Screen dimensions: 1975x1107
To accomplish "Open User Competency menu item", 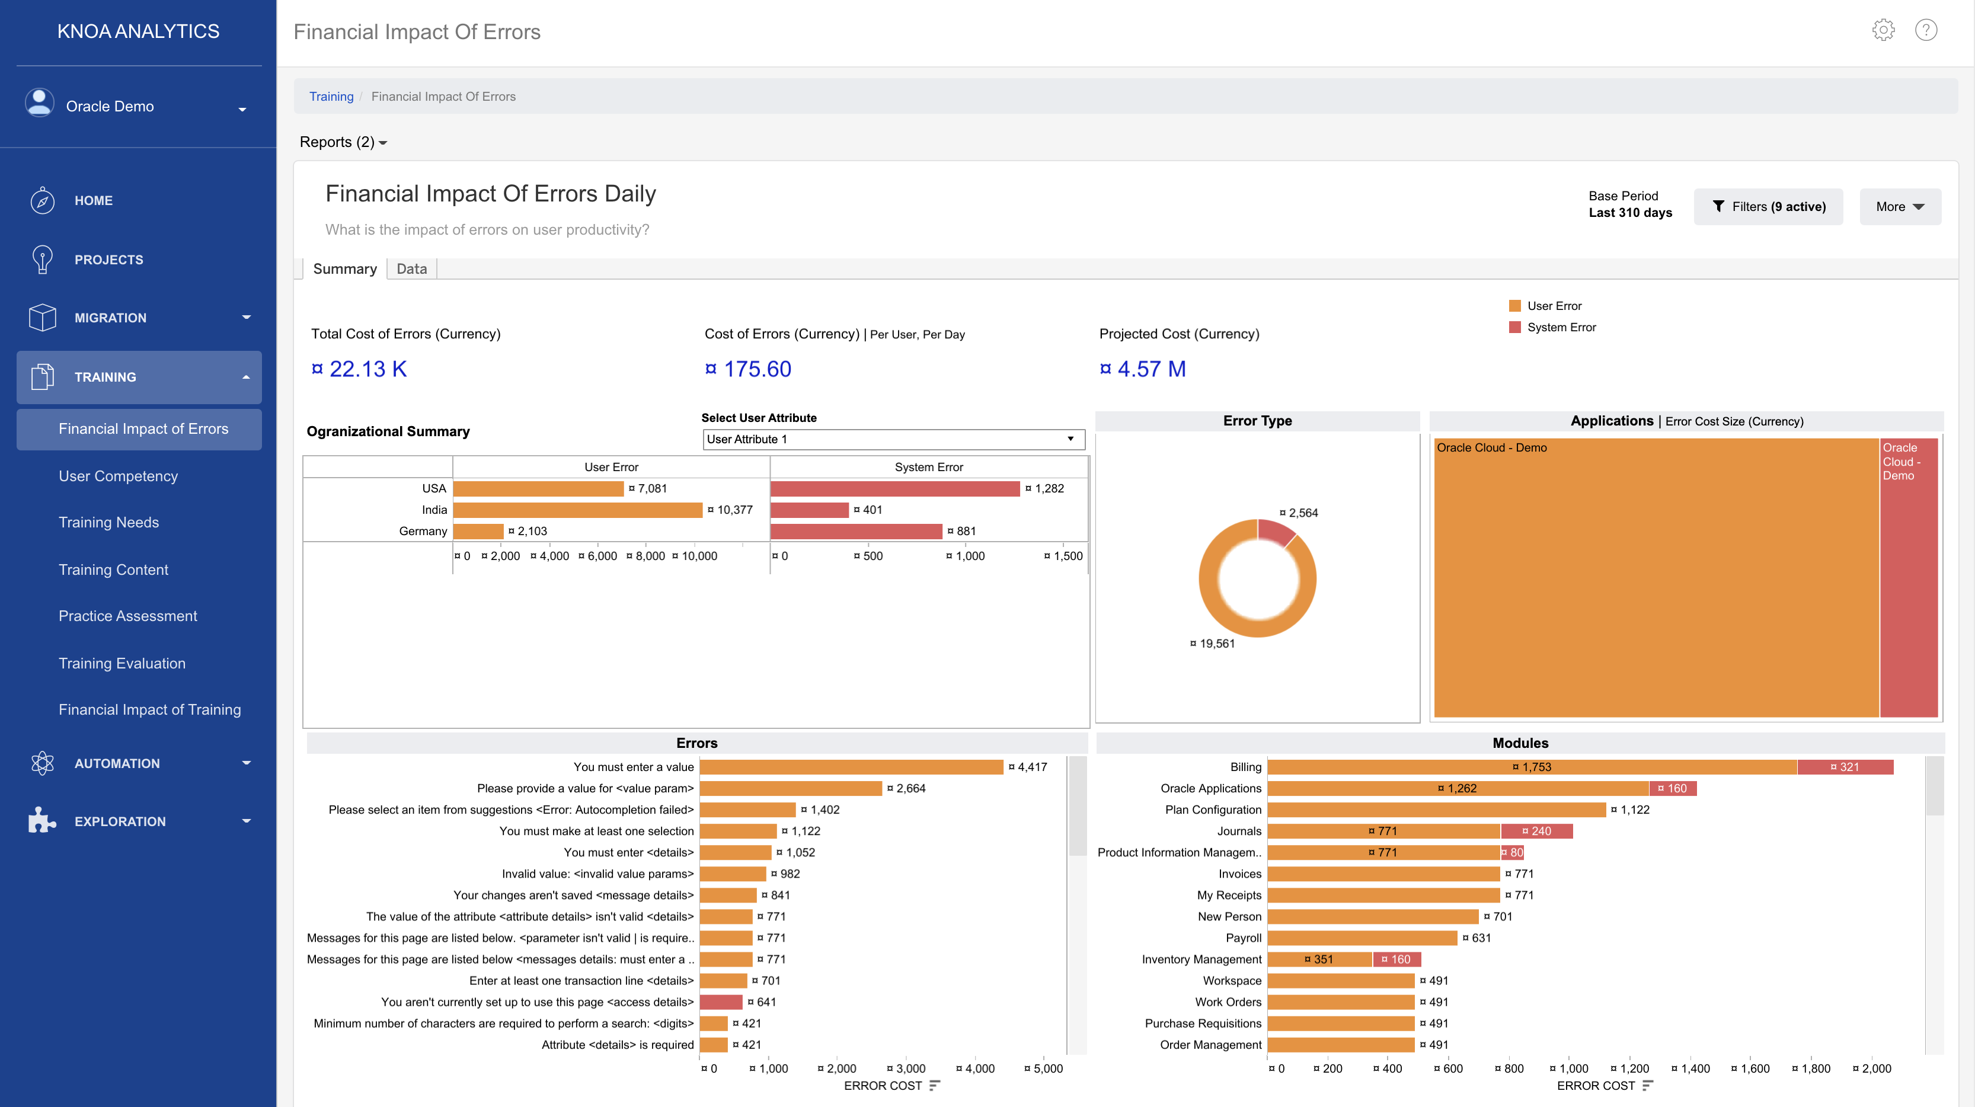I will pos(118,476).
